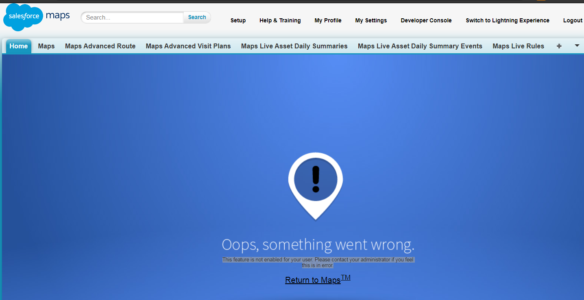Open the Home tab
Image resolution: width=584 pixels, height=300 pixels.
[x=19, y=46]
